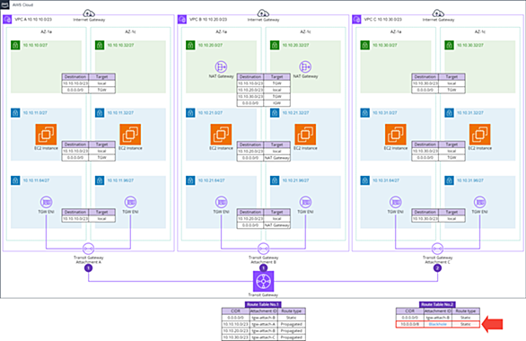Click the '10.10.20.0/23' CIDR in Route Table No.1
Screen dimensions: 526x341
pos(236,330)
